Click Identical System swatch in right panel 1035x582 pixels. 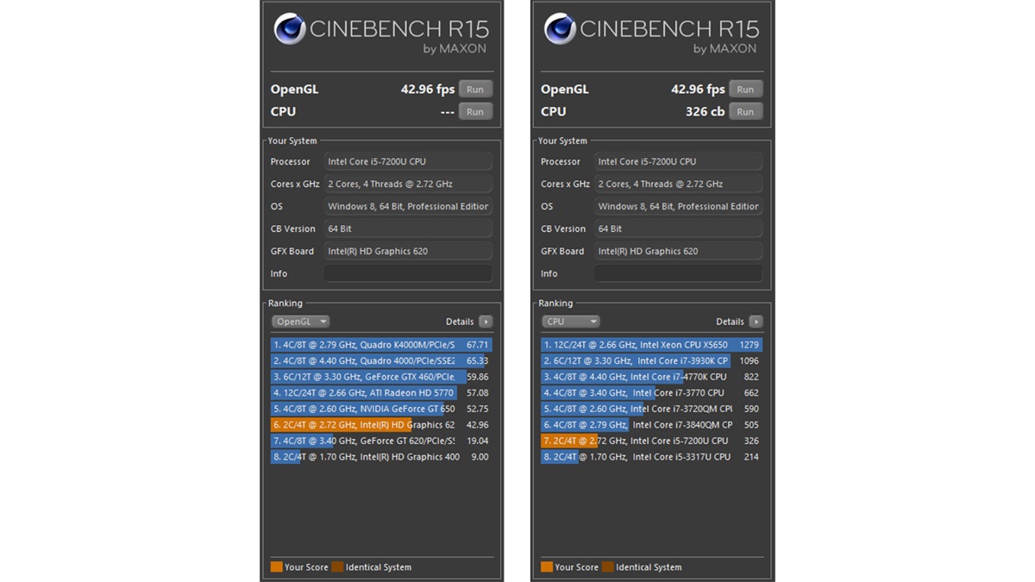607,567
